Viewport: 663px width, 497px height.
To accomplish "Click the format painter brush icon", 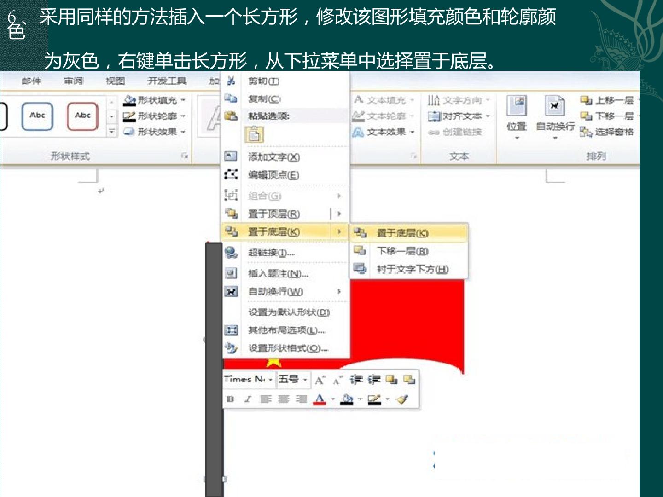I will [402, 399].
